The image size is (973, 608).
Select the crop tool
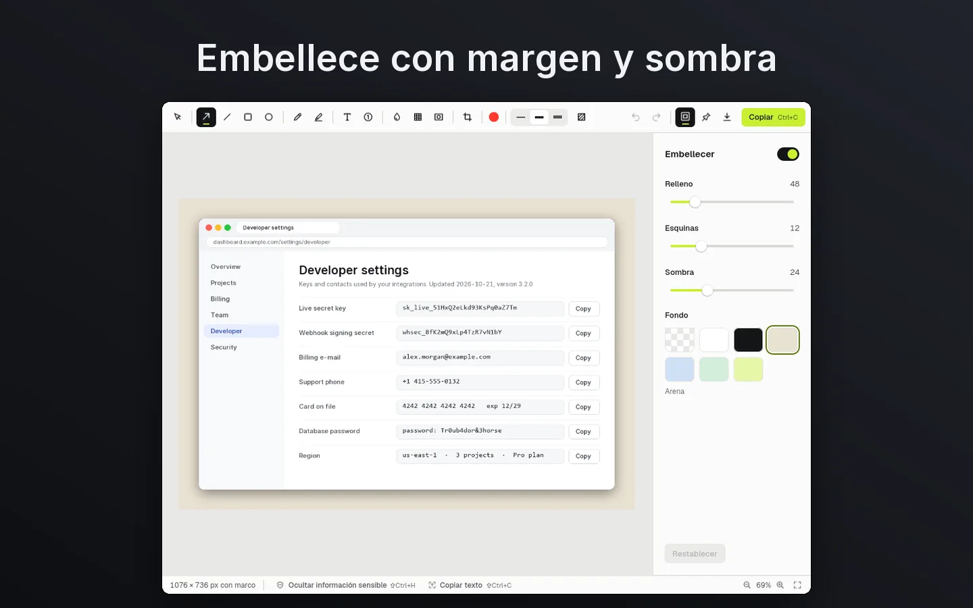467,117
